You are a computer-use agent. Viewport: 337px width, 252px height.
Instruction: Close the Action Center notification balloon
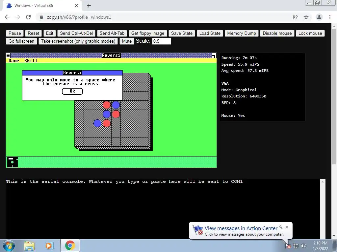[x=287, y=227]
